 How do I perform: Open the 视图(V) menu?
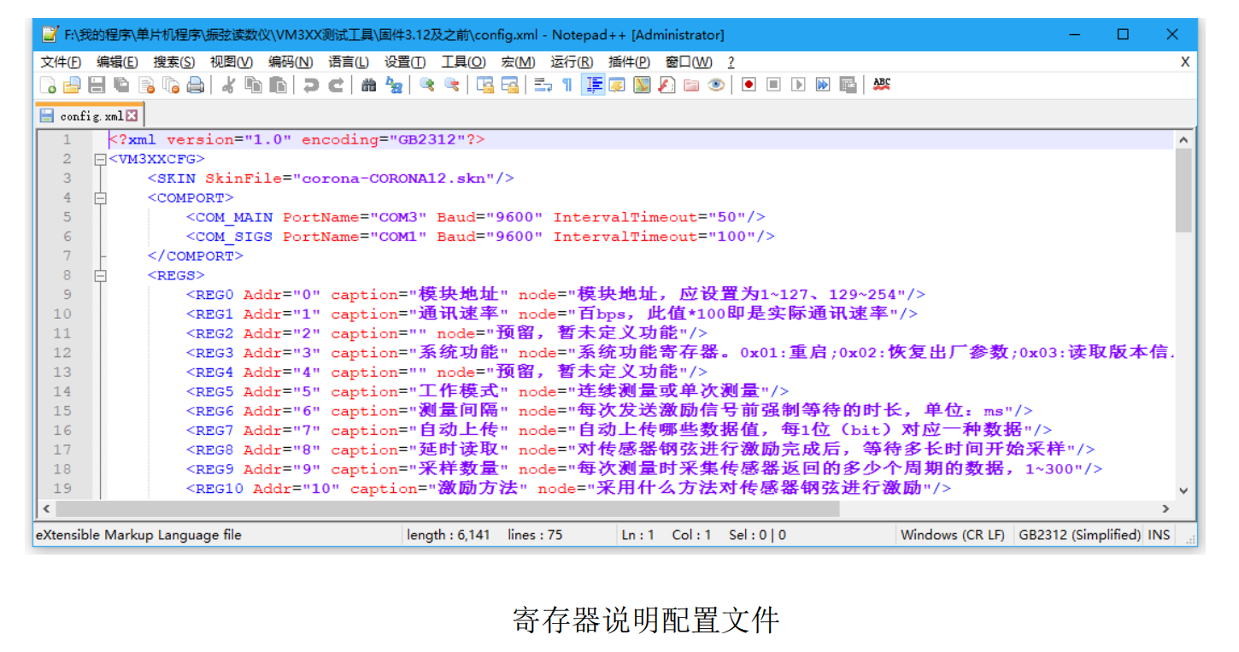232,62
